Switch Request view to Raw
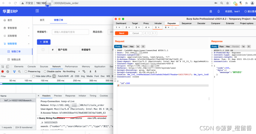Screen dimensions: 256x134 click(125, 46)
